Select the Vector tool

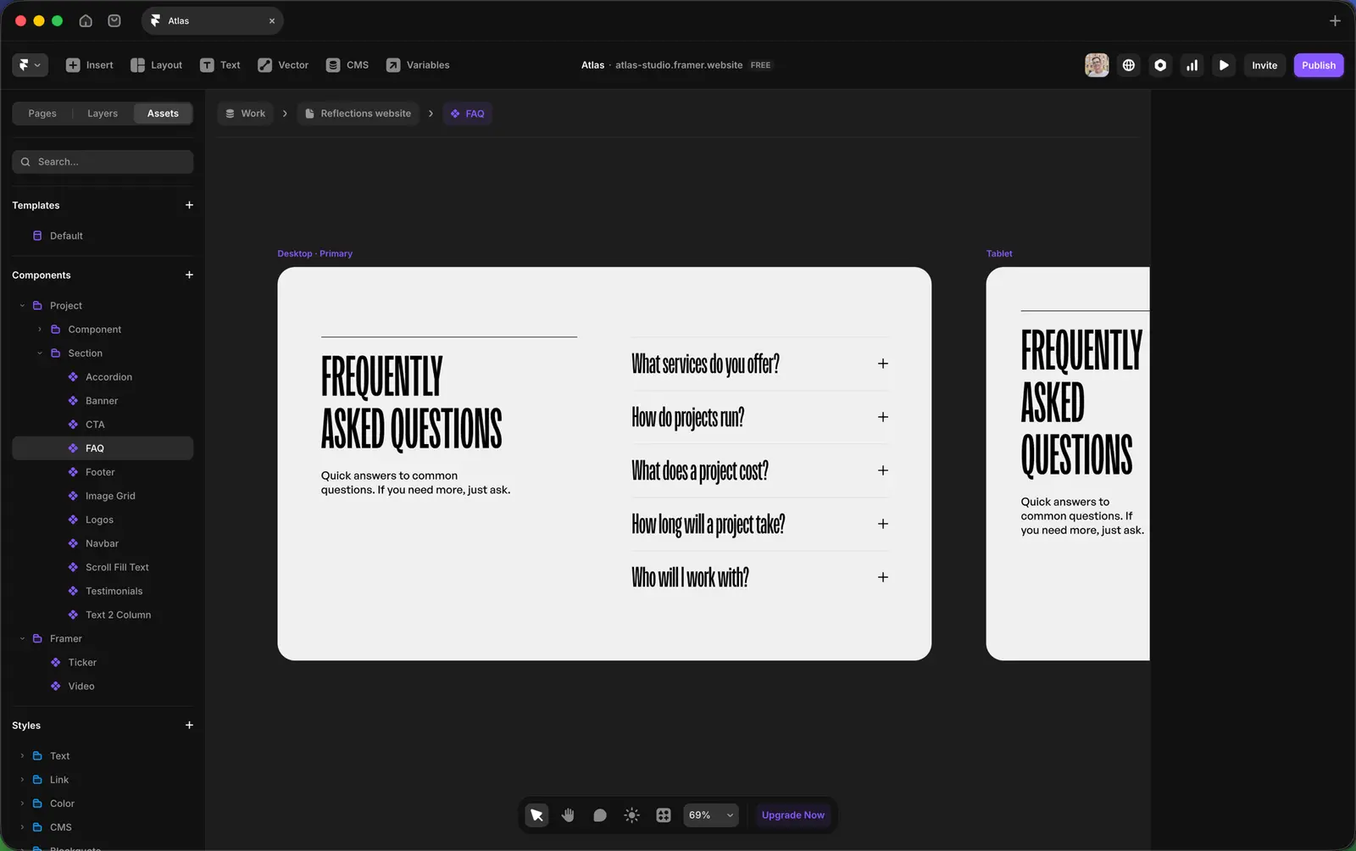click(x=283, y=65)
